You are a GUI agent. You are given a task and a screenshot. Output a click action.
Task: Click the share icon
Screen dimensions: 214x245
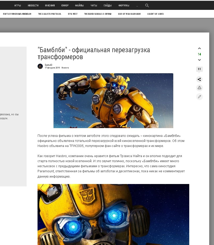(199, 79)
